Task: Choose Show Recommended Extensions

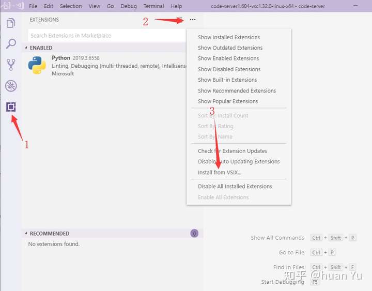Action: point(239,90)
